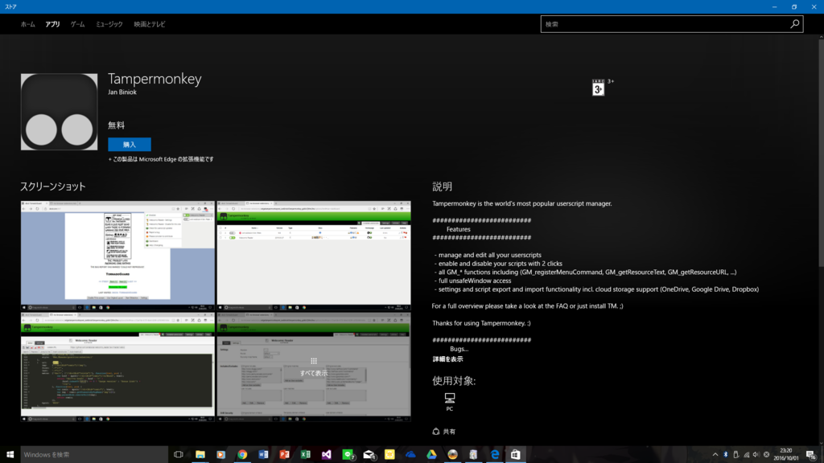Open Microsoft Edge from the taskbar
Screen dimensions: 824x463
pos(495,455)
